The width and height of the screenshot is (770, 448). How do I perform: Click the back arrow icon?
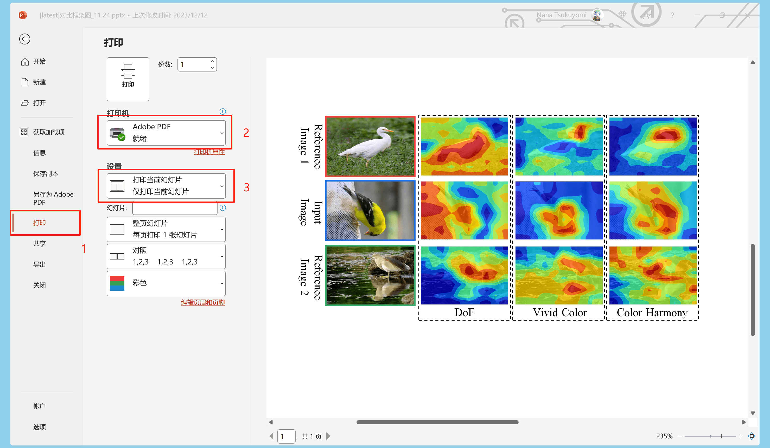coord(24,39)
